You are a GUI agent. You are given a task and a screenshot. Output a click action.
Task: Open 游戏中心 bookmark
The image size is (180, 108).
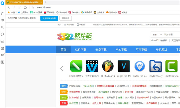click(x=111, y=12)
